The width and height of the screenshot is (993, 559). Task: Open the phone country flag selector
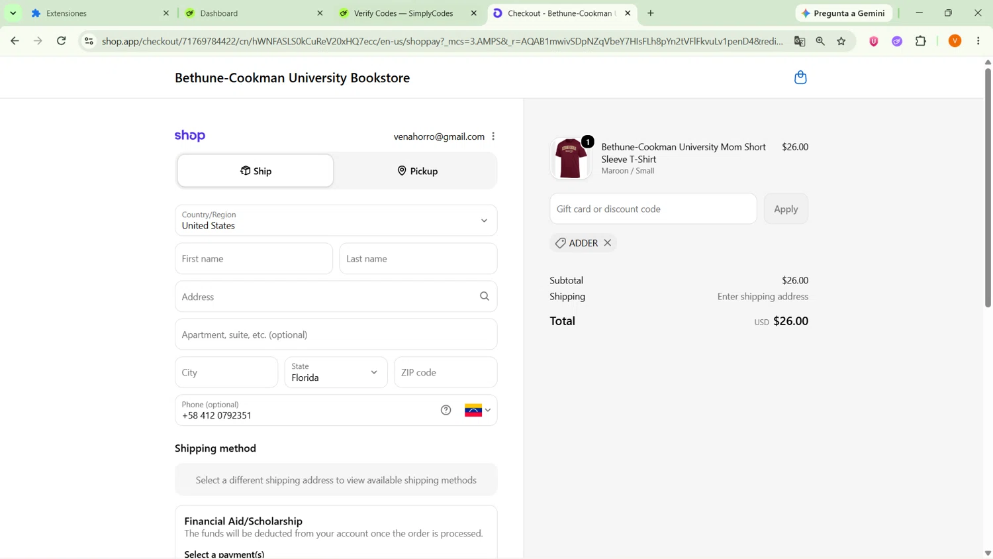pos(478,411)
